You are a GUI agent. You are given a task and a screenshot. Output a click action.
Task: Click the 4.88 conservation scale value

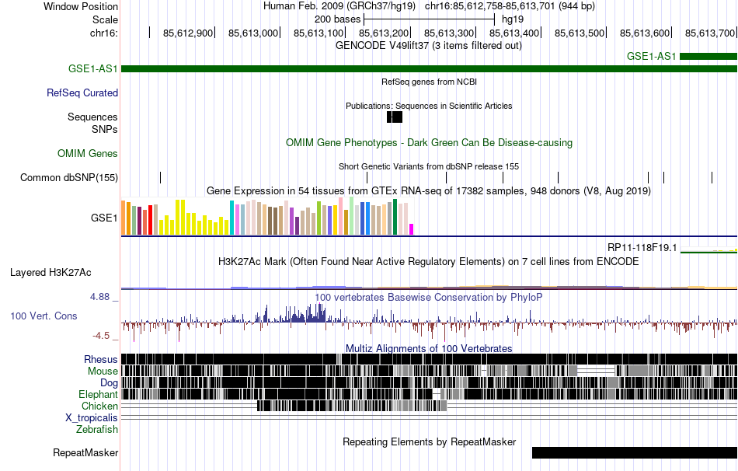[99, 297]
